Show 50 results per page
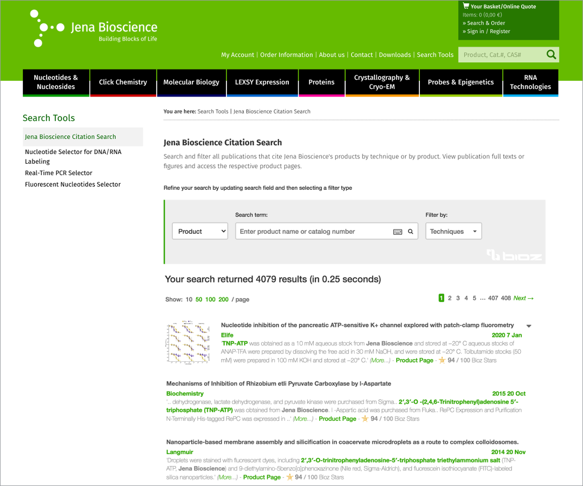 (199, 299)
